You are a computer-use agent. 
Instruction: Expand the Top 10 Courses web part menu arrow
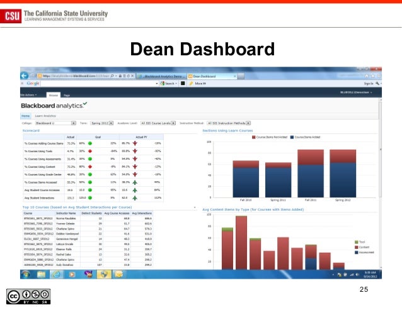(195, 208)
